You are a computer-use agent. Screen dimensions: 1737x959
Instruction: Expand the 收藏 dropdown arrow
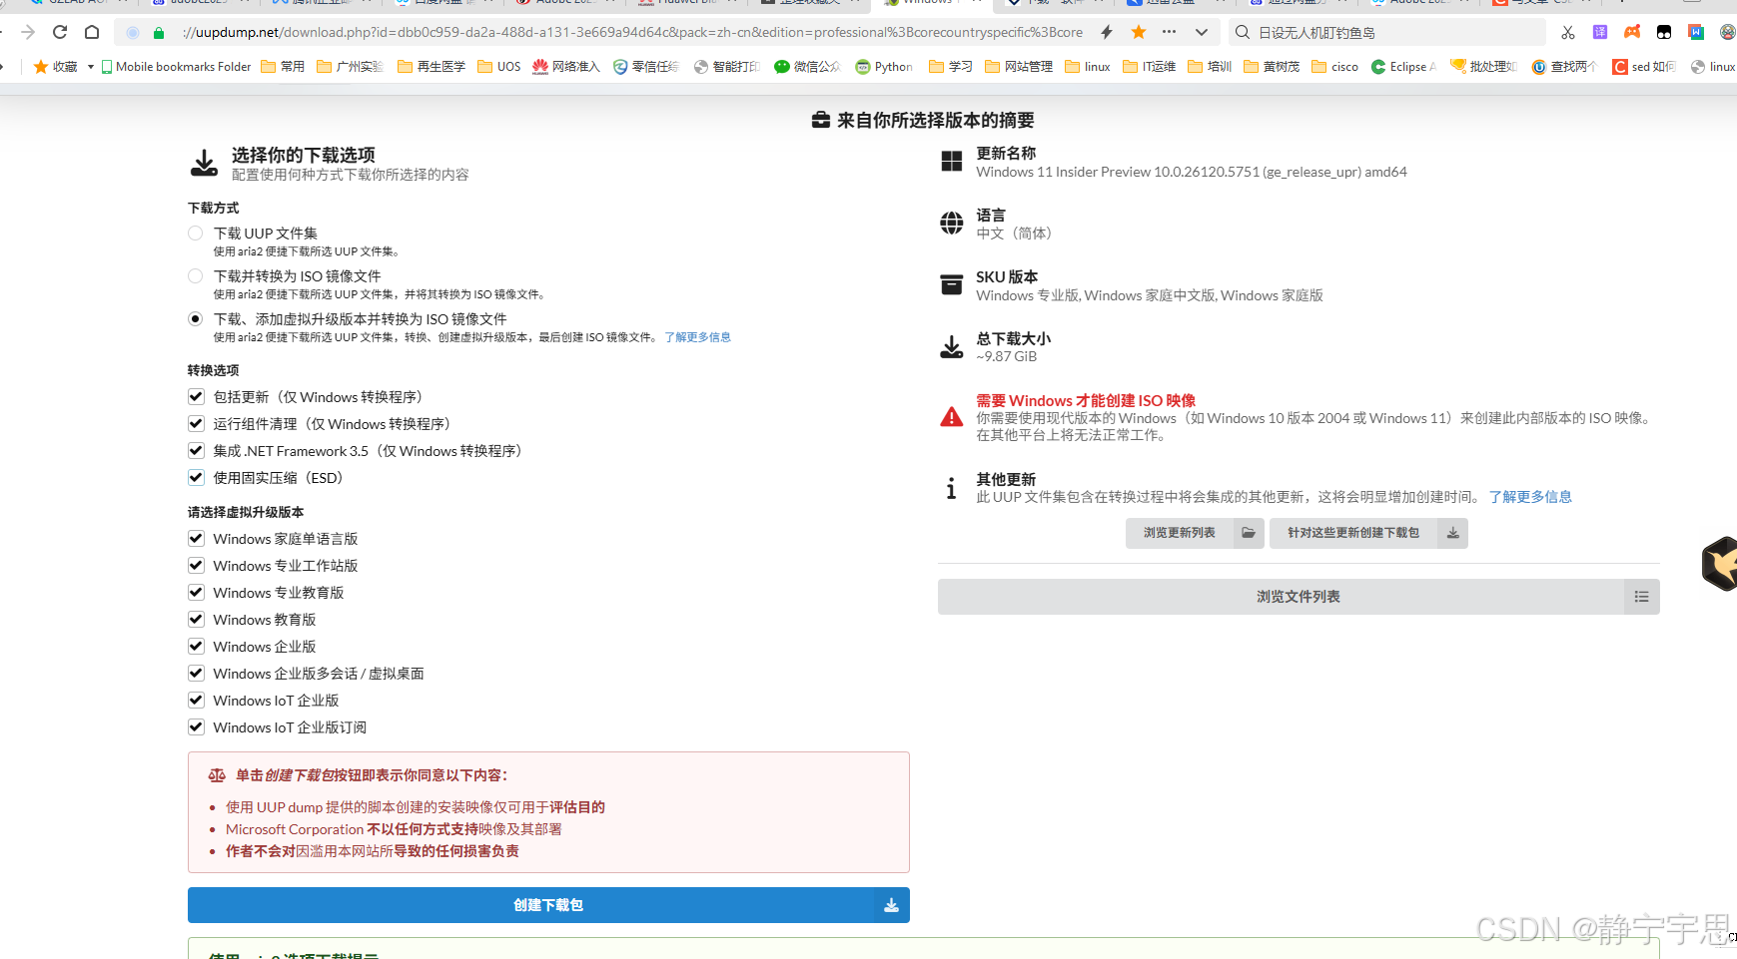coord(91,67)
